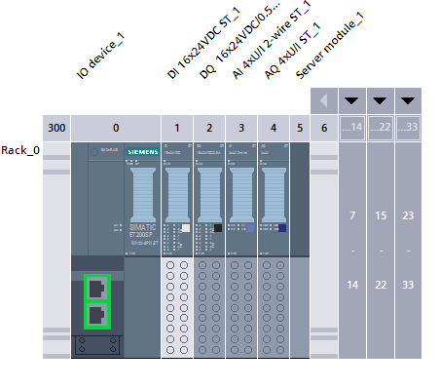440x389 pixels.
Task: Click the empty slot 6 column
Action: click(x=324, y=251)
